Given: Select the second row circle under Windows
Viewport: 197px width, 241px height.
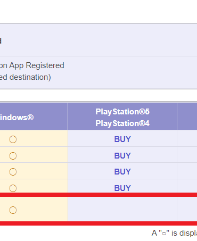Looking at the screenshot, I should [x=13, y=156].
